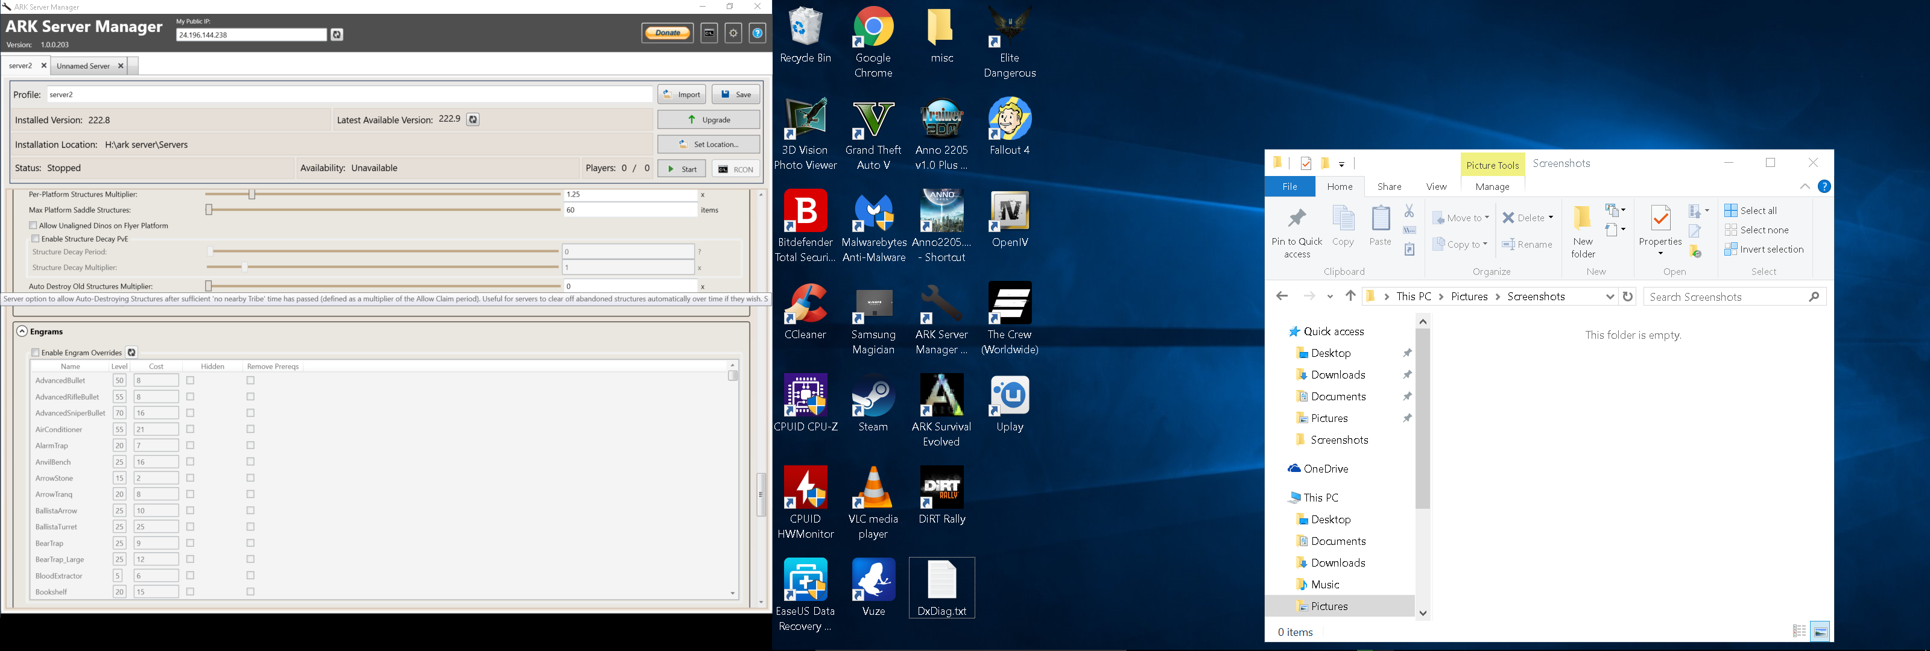The height and width of the screenshot is (651, 1930).
Task: Select the CCleaner desktop icon
Action: (x=805, y=311)
